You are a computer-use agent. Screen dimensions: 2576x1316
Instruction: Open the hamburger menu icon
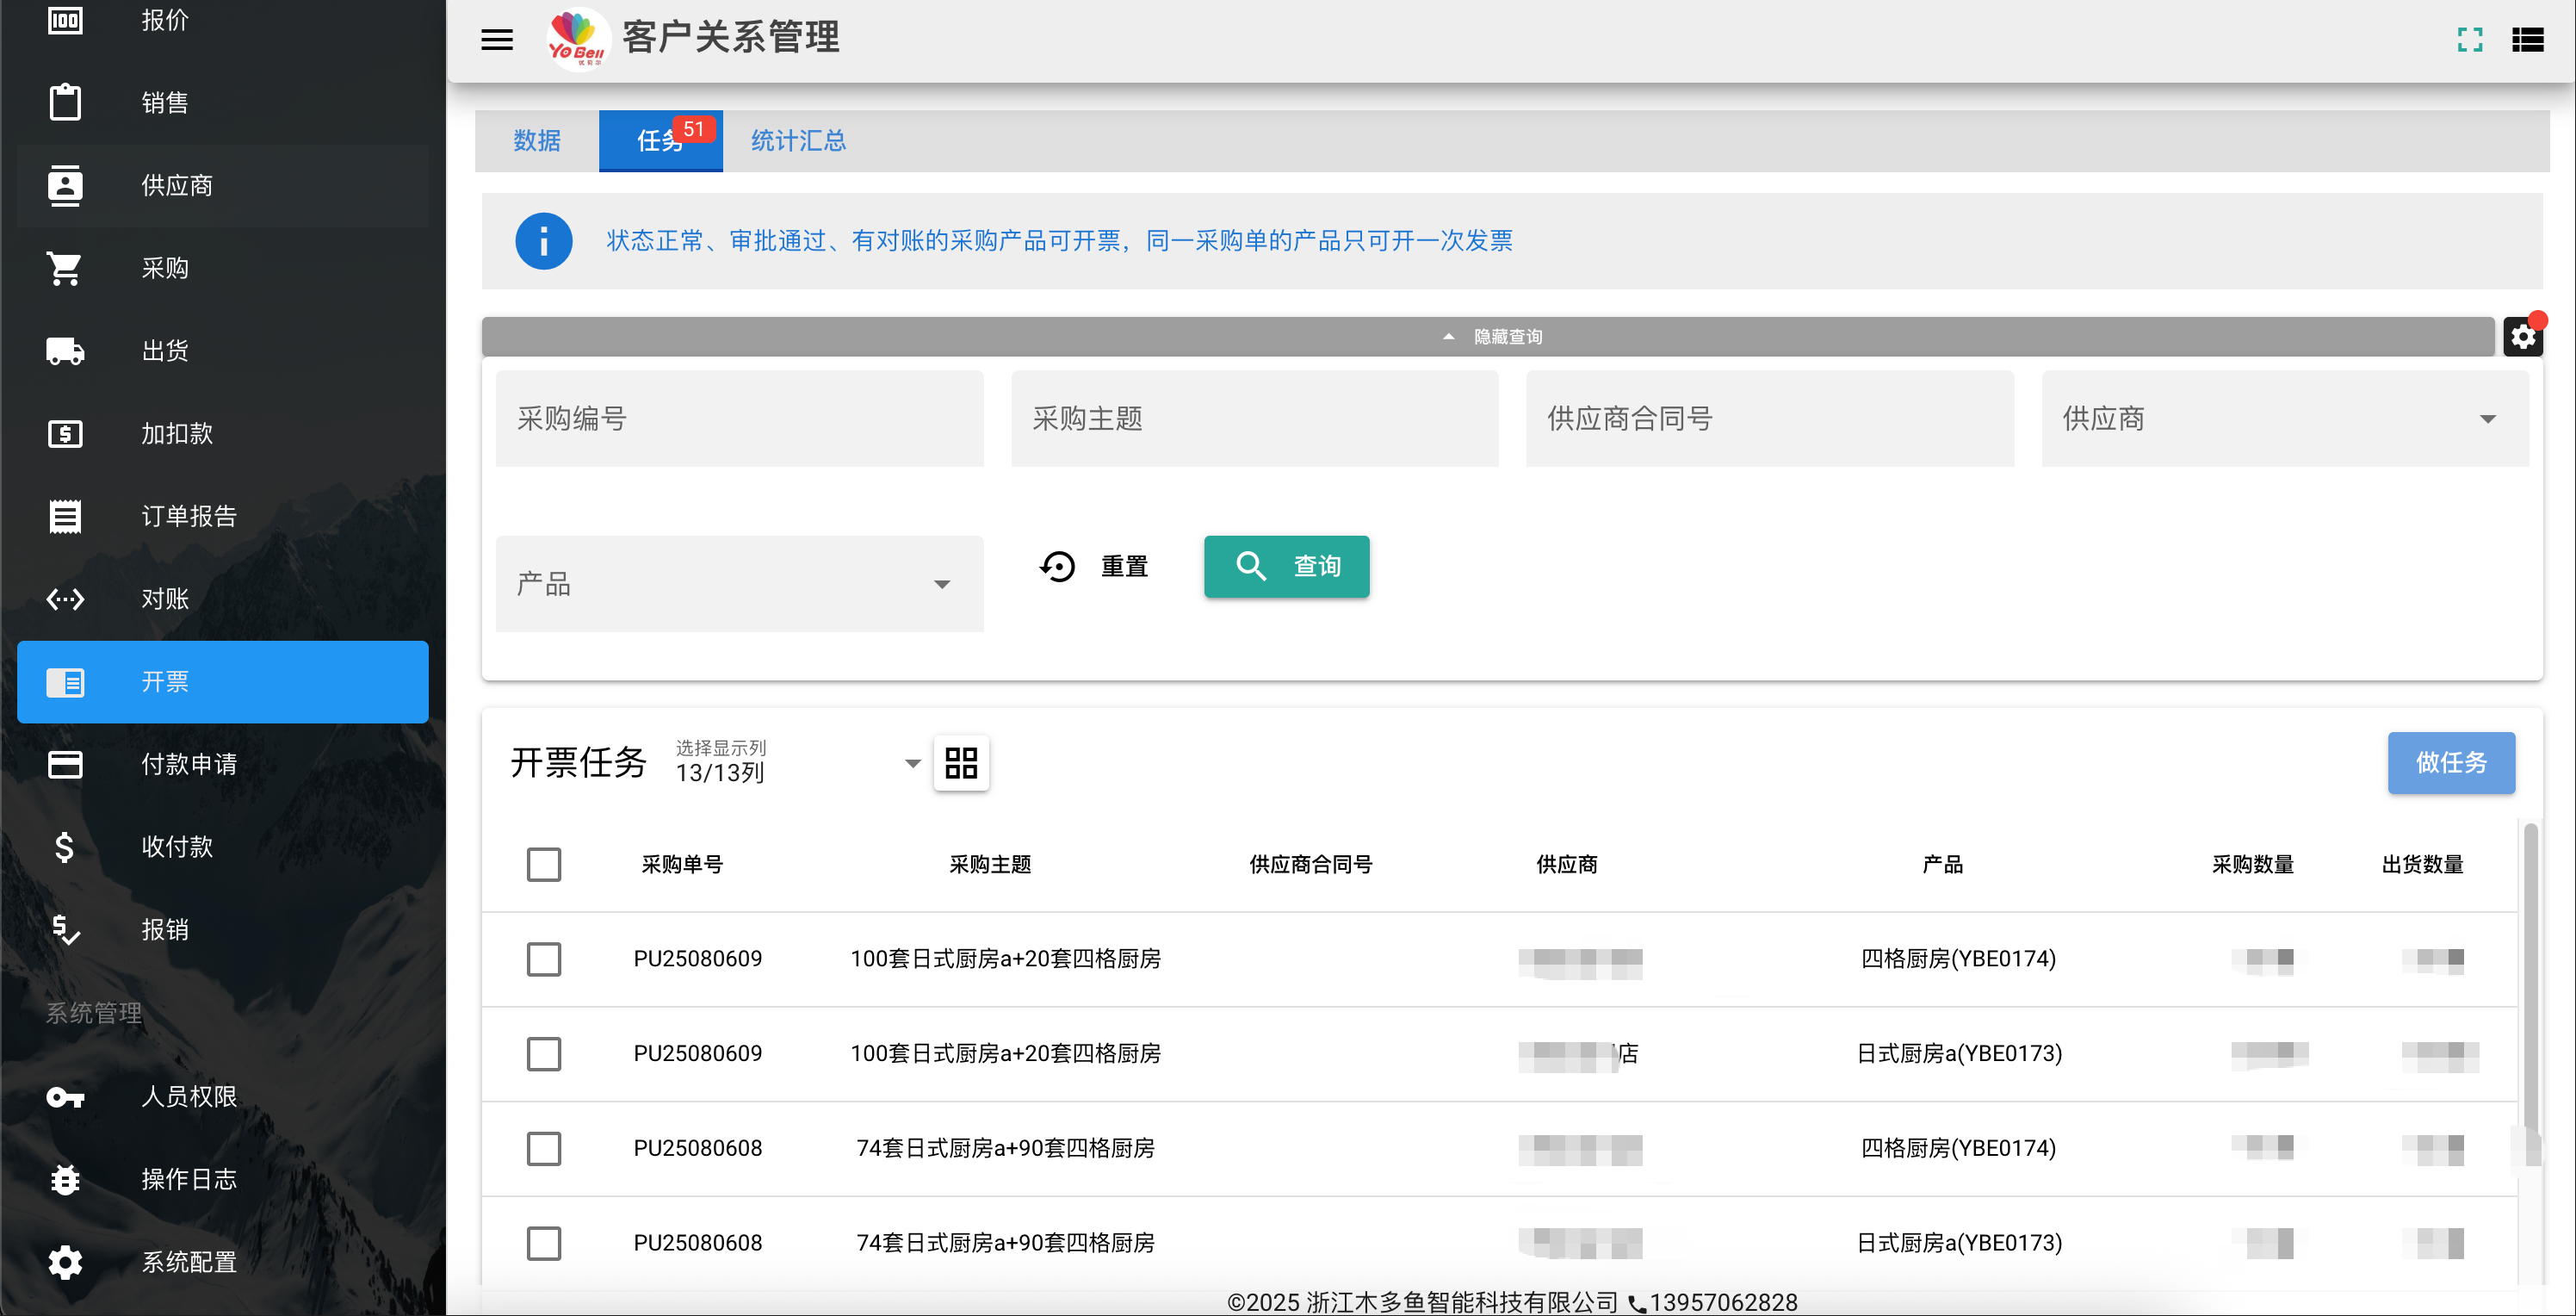497,40
